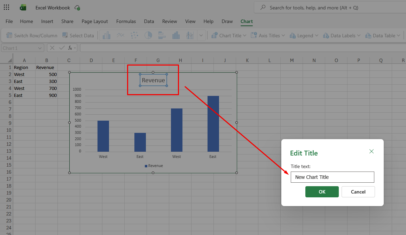This screenshot has height=235, width=406.
Task: Click the search box for tools and help
Action: tap(330, 8)
